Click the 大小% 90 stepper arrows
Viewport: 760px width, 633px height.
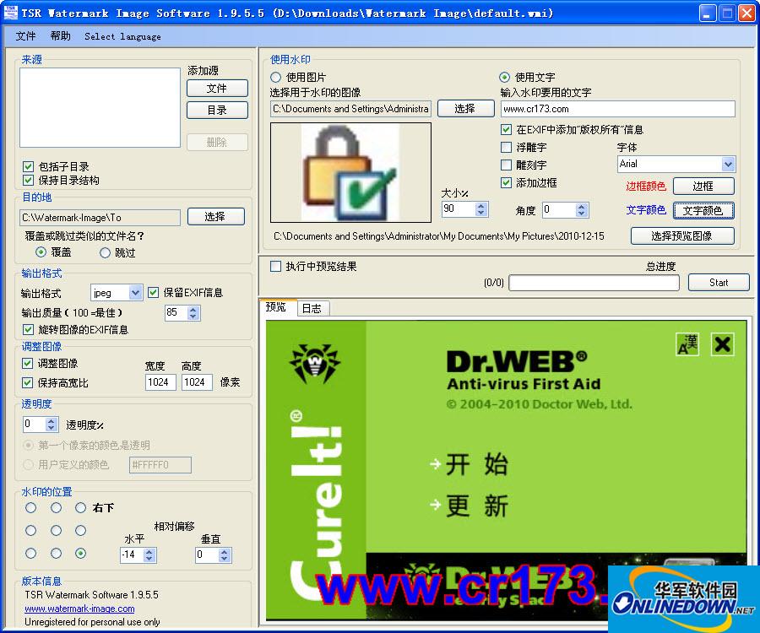[x=480, y=209]
